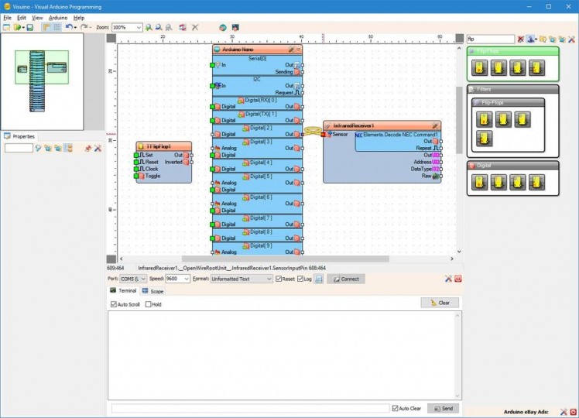Uncheck the Reset checkbox

pyautogui.click(x=279, y=279)
